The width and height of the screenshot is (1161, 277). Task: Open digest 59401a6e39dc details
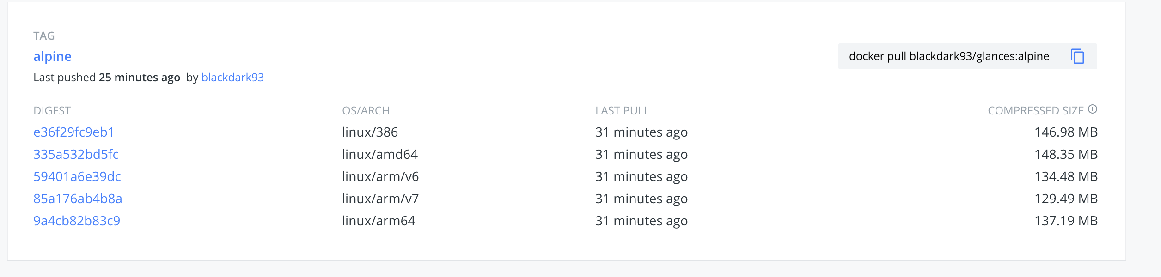78,176
